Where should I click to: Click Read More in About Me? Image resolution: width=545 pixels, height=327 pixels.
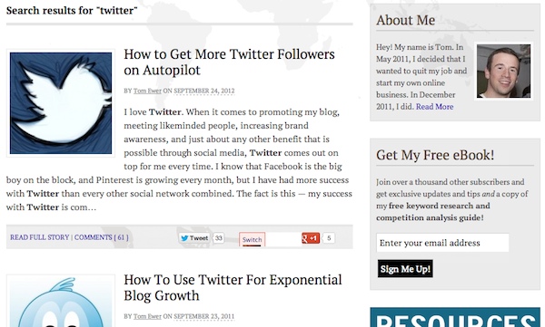tap(434, 107)
